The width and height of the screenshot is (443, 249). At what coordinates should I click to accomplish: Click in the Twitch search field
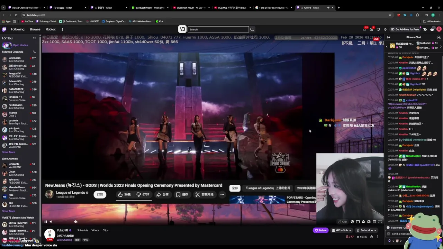[x=218, y=29]
